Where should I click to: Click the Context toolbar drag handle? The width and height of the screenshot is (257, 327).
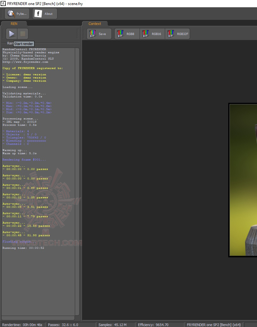[x=84, y=33]
